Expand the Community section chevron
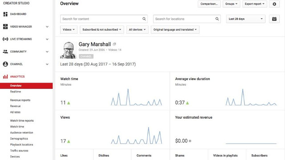Screen dimensions: 285x160 47,52
